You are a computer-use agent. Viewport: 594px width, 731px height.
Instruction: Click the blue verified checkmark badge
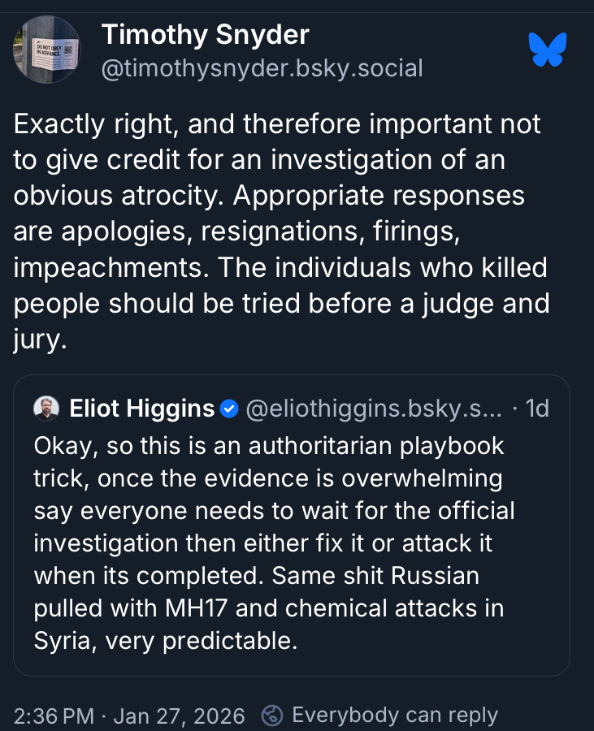tap(229, 408)
